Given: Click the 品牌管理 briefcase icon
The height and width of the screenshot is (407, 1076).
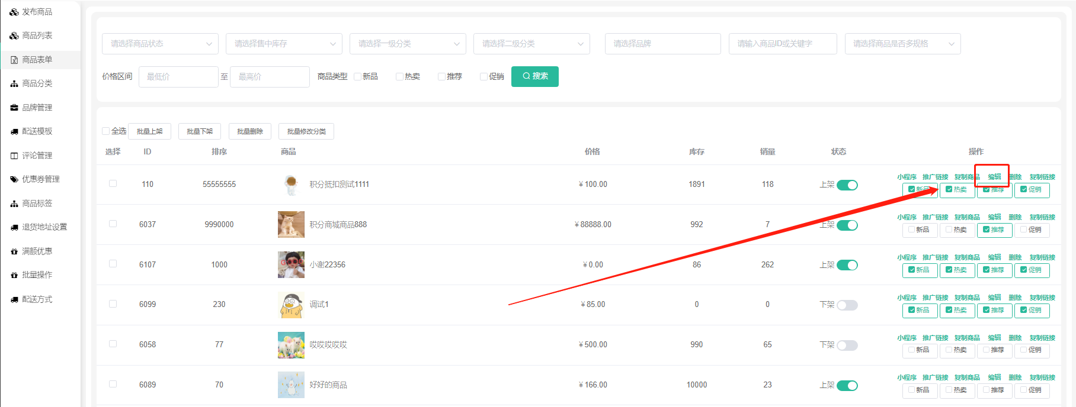Looking at the screenshot, I should (14, 108).
